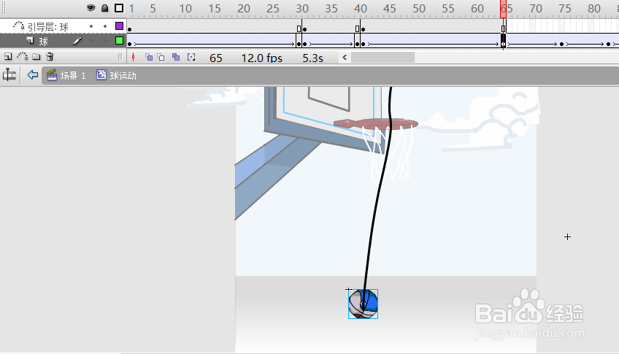
Task: Center the frame in timeline
Action: point(134,58)
